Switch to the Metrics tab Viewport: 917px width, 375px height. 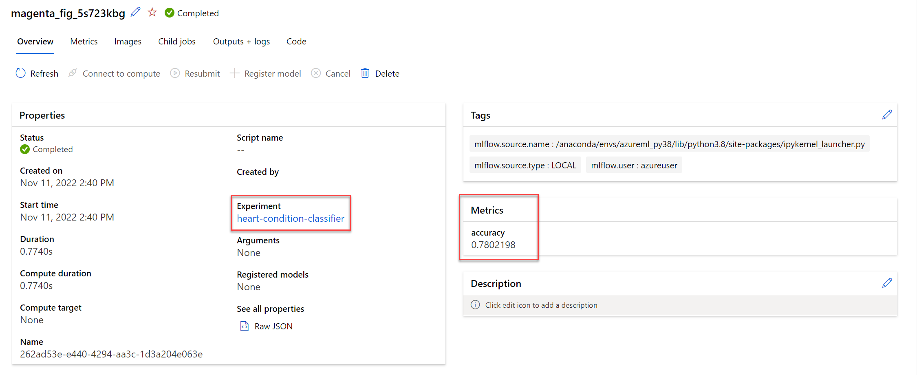point(84,42)
